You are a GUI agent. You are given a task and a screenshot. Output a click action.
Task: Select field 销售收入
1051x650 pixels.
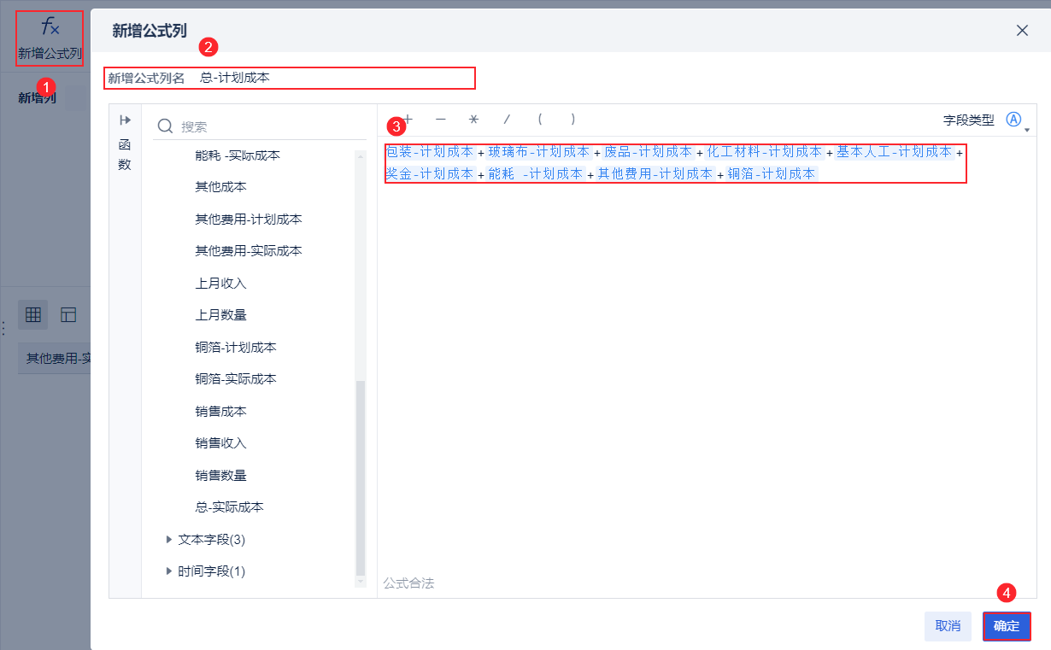tap(220, 443)
